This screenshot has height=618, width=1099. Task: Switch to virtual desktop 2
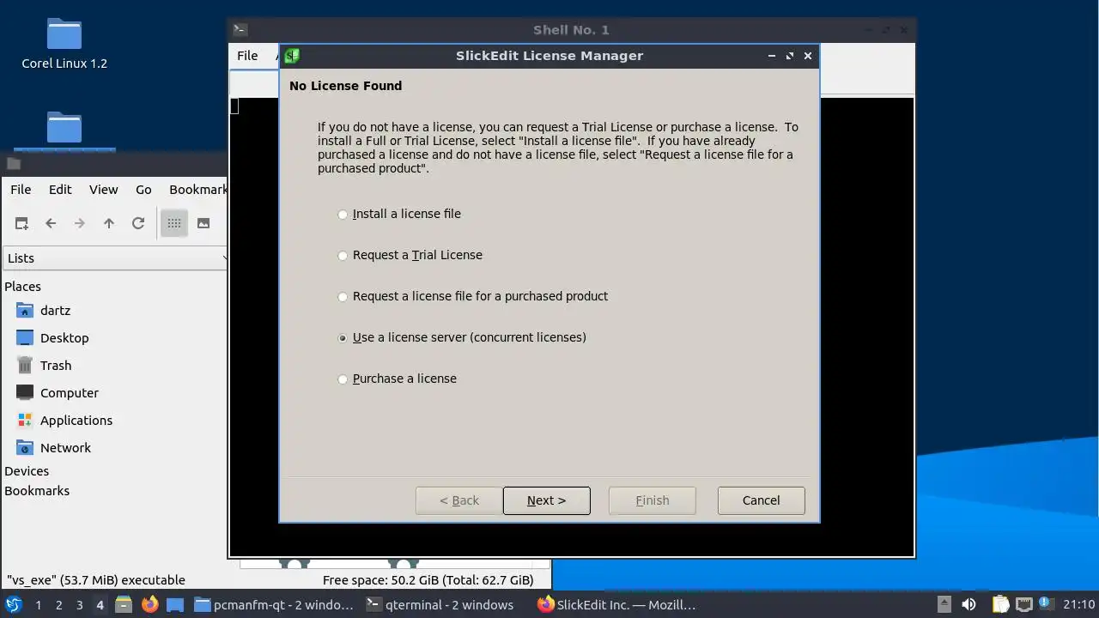coord(58,605)
